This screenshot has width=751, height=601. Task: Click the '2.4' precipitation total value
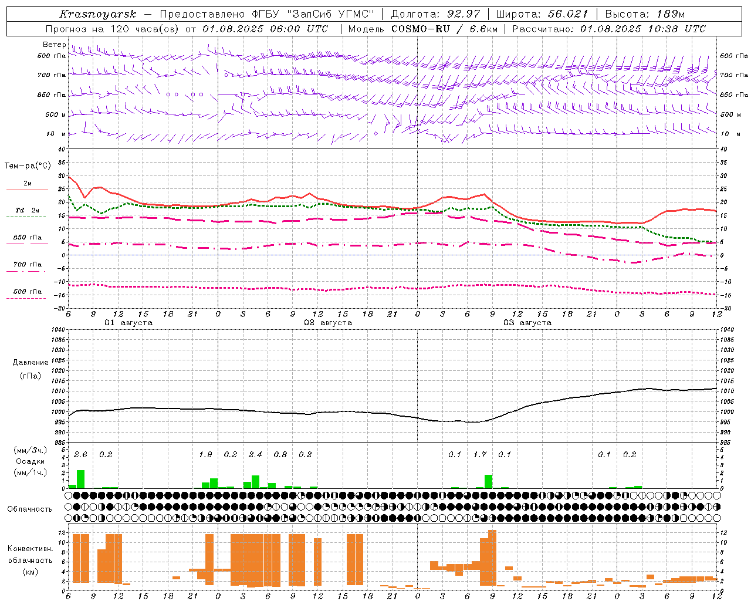pyautogui.click(x=255, y=455)
